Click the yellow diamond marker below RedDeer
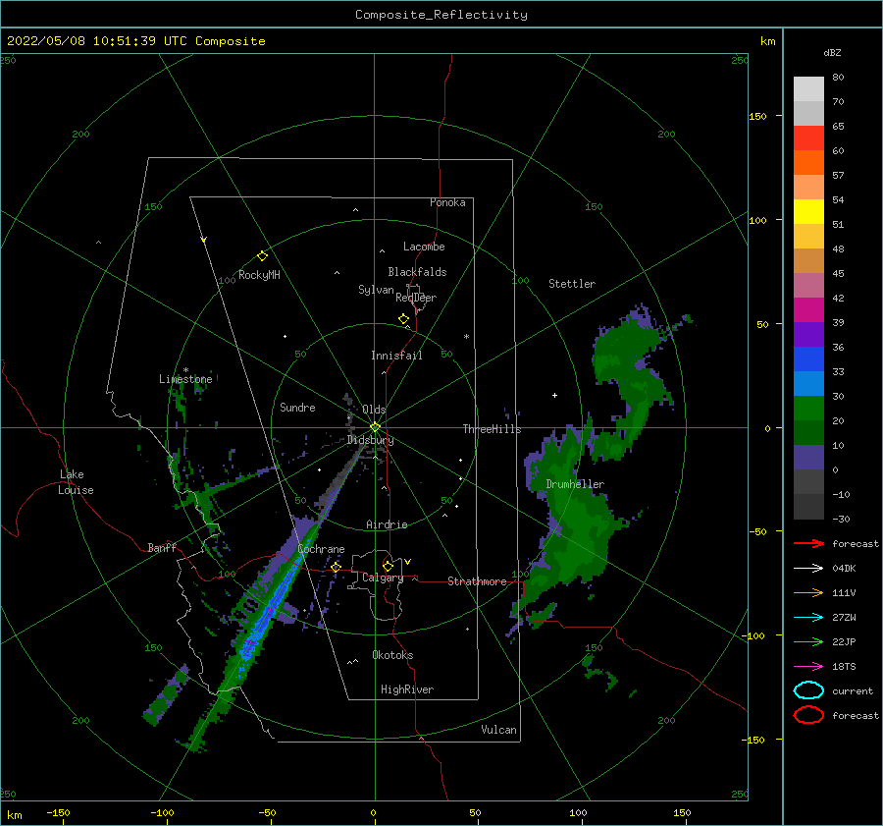 pyautogui.click(x=403, y=319)
